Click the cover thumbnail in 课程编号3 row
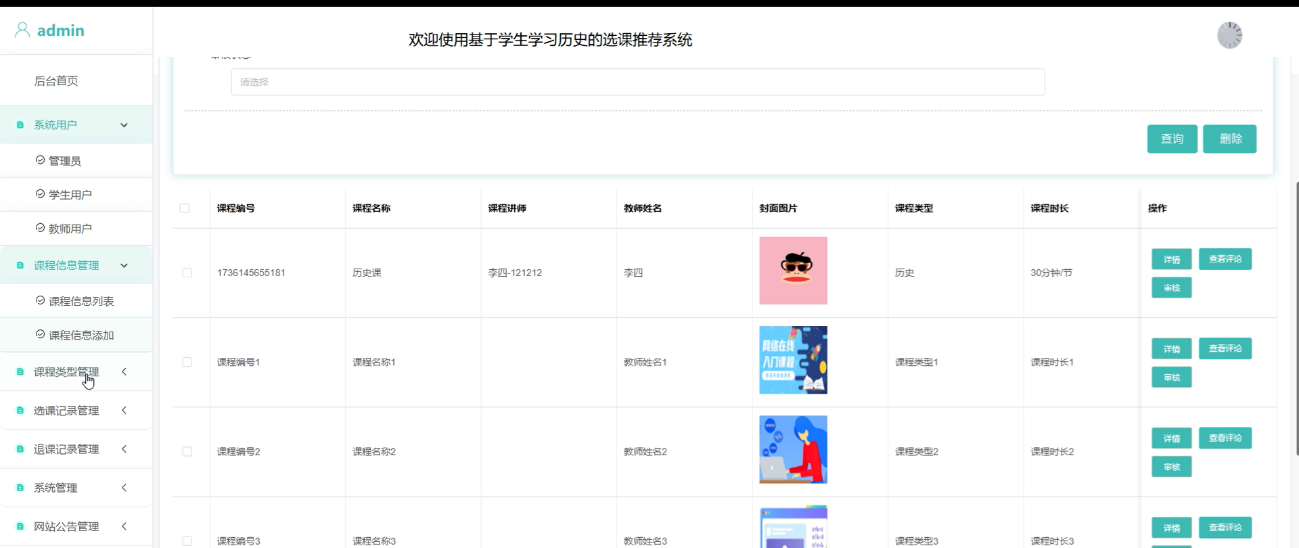This screenshot has width=1299, height=548. pyautogui.click(x=793, y=526)
